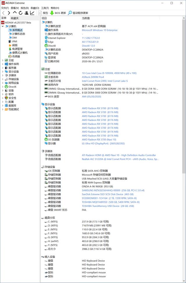The height and width of the screenshot is (283, 186).
Task: Open the 文件(F) menu
Action: click(x=5, y=8)
